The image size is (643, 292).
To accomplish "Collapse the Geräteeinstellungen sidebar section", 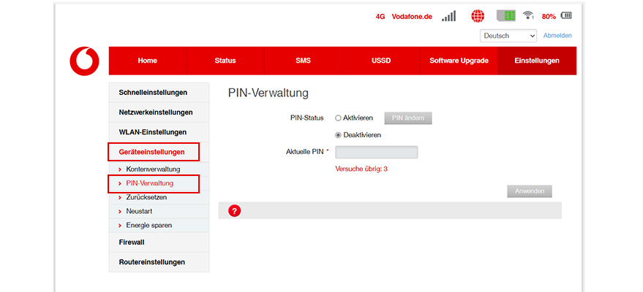I will pyautogui.click(x=154, y=152).
